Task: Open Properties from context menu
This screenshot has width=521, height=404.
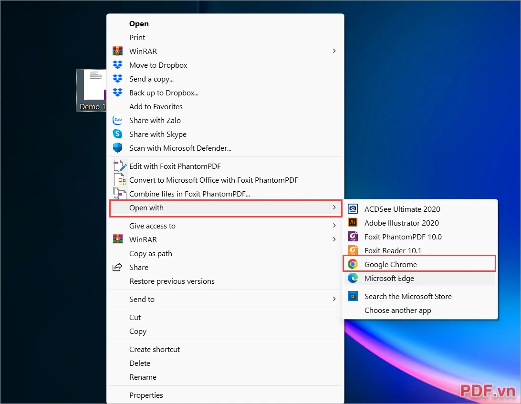Action: pos(225,395)
